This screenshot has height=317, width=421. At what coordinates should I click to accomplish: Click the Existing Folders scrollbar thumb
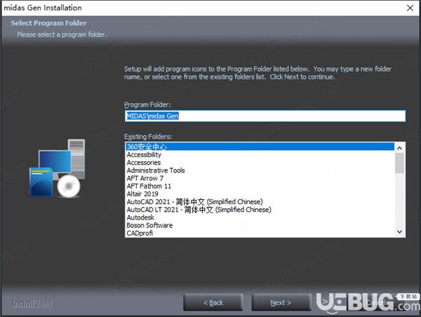pos(399,163)
